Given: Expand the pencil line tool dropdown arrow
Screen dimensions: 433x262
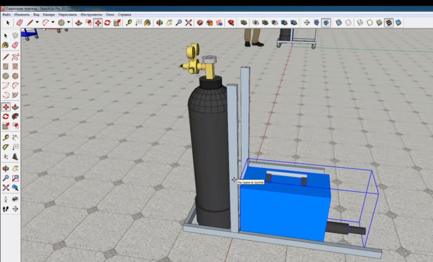Looking at the screenshot, I should [x=37, y=22].
